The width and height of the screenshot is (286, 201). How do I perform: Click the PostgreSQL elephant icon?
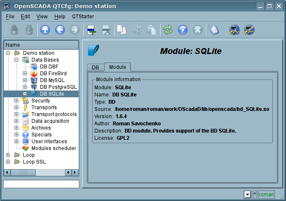click(x=34, y=87)
